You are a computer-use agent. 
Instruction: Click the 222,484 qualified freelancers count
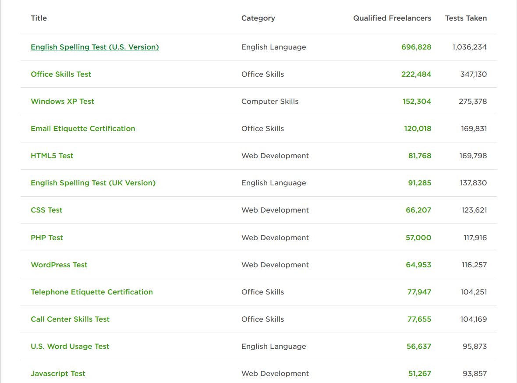416,74
